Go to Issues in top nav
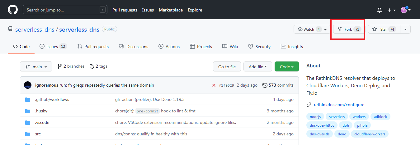This screenshot has width=420, height=145. 148,10
